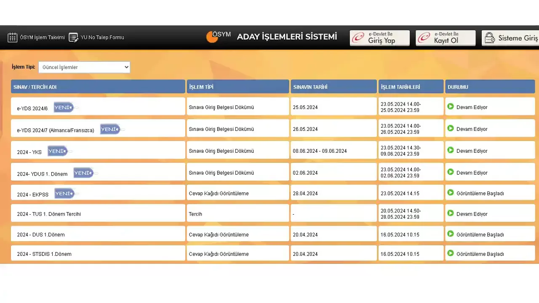This screenshot has height=303, width=539.
Task: Click process date 23.05.2024 14.15
Action: click(x=400, y=194)
